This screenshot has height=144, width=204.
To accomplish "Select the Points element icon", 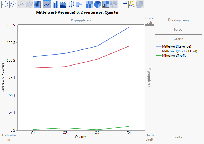I will pyautogui.click(x=5, y=4).
